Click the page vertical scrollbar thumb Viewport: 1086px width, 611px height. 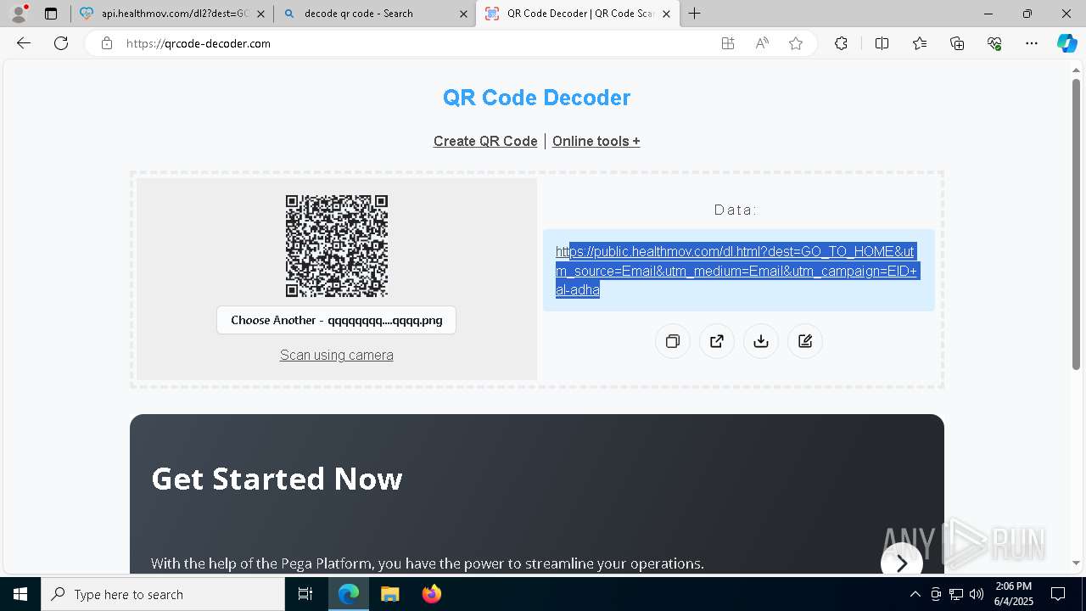1076,224
